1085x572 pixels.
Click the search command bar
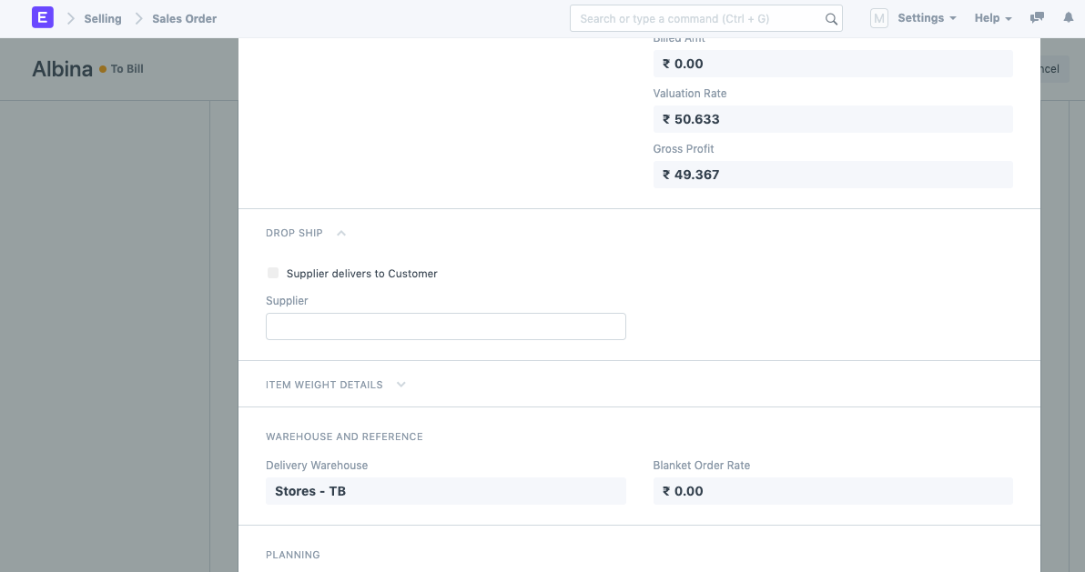point(705,19)
